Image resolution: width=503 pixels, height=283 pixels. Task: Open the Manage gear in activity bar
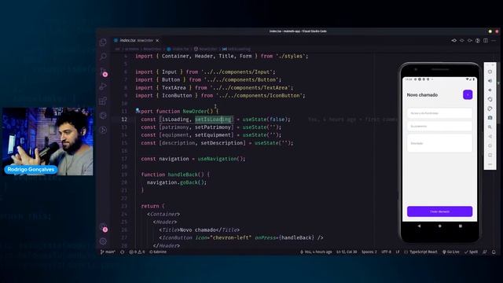(x=103, y=241)
